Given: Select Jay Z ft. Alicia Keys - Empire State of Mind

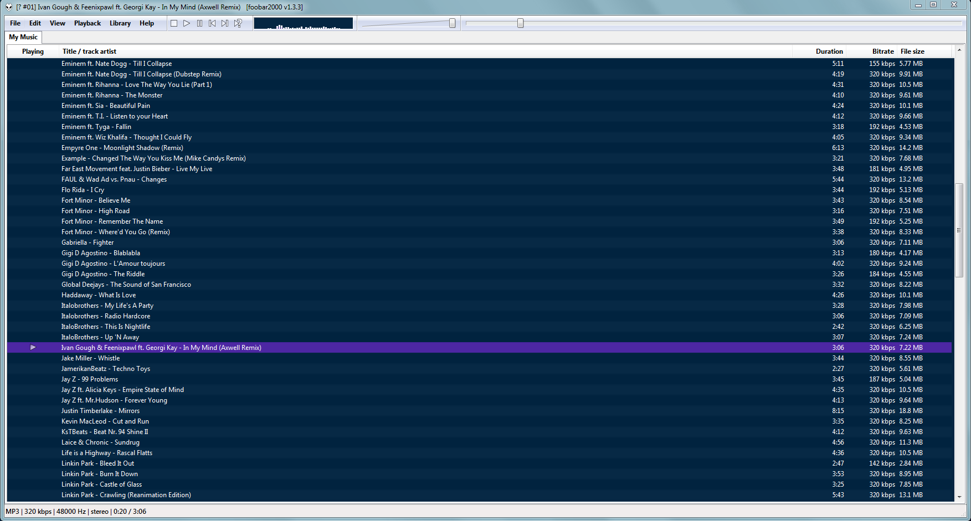Looking at the screenshot, I should [479, 390].
